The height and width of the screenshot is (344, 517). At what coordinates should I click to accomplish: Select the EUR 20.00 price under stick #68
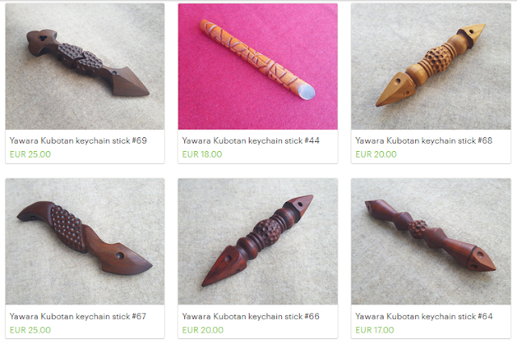click(376, 154)
